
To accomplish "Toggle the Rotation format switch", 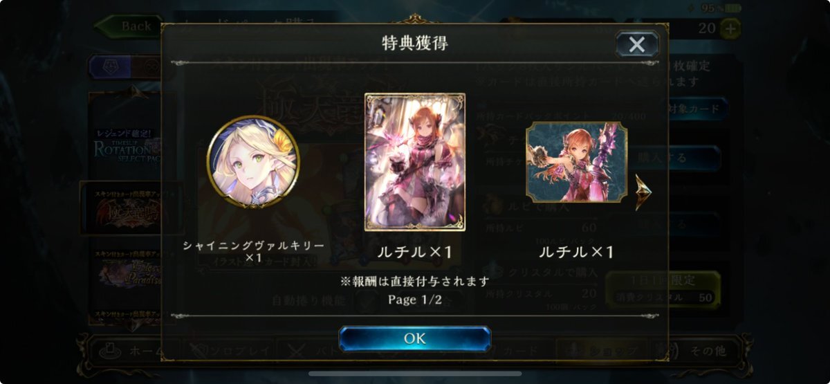I will [109, 66].
